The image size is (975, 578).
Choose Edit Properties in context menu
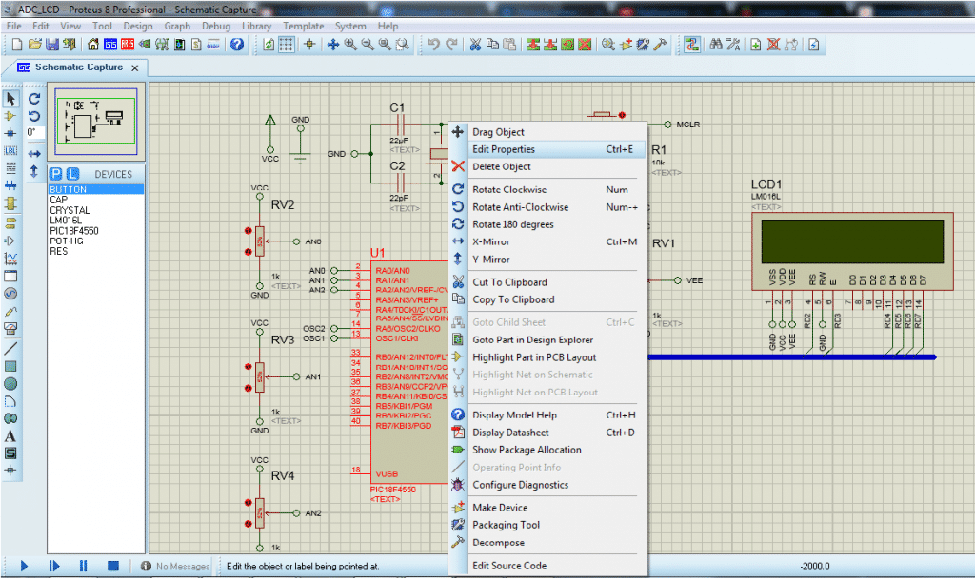[504, 149]
